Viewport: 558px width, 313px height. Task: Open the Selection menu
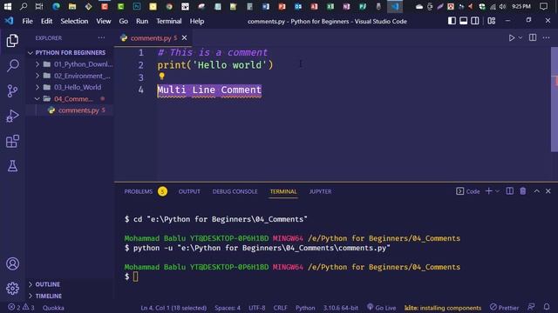coord(74,21)
